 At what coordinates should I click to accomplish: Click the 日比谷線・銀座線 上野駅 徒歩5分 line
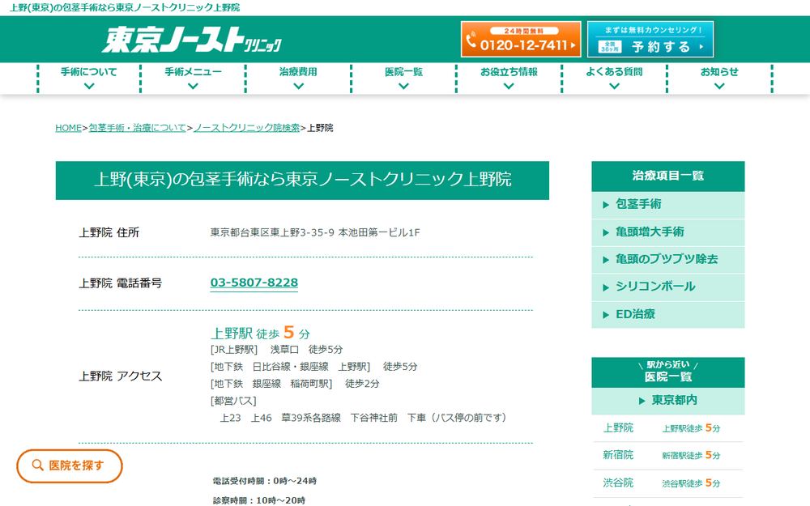click(x=313, y=367)
